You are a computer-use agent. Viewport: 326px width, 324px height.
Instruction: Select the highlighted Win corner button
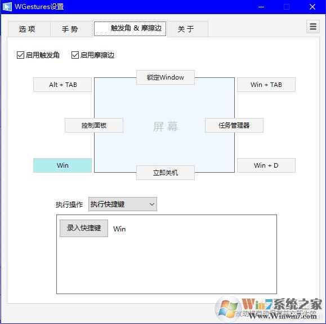62,165
